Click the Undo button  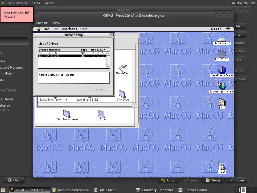point(168,180)
